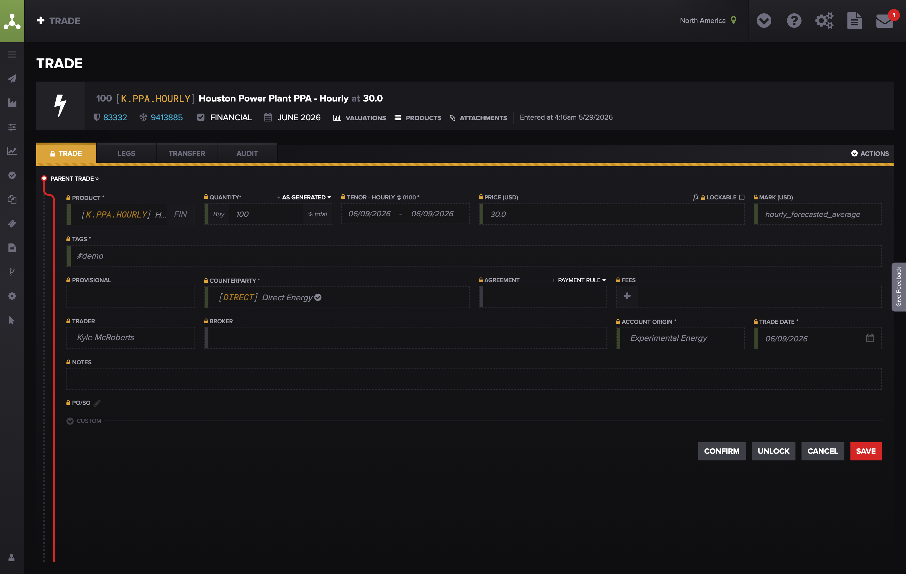The height and width of the screenshot is (574, 906).
Task: Select the TRADE tab
Action: [x=66, y=153]
